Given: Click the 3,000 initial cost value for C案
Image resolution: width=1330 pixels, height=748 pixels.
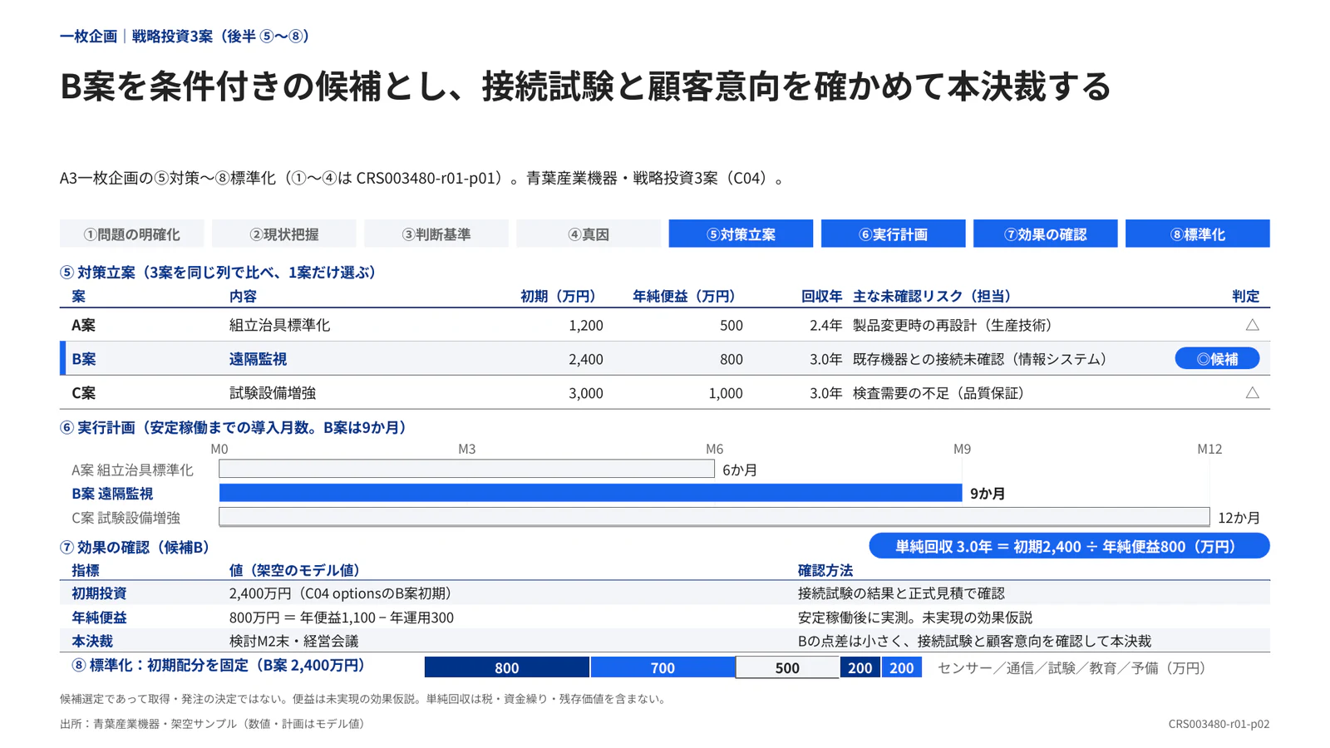Looking at the screenshot, I should [586, 393].
